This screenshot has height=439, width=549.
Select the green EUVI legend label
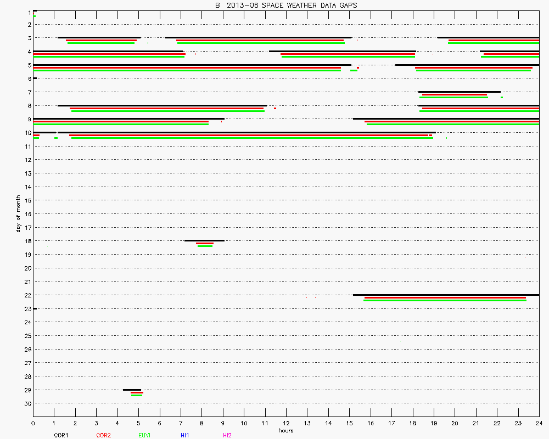(x=144, y=435)
